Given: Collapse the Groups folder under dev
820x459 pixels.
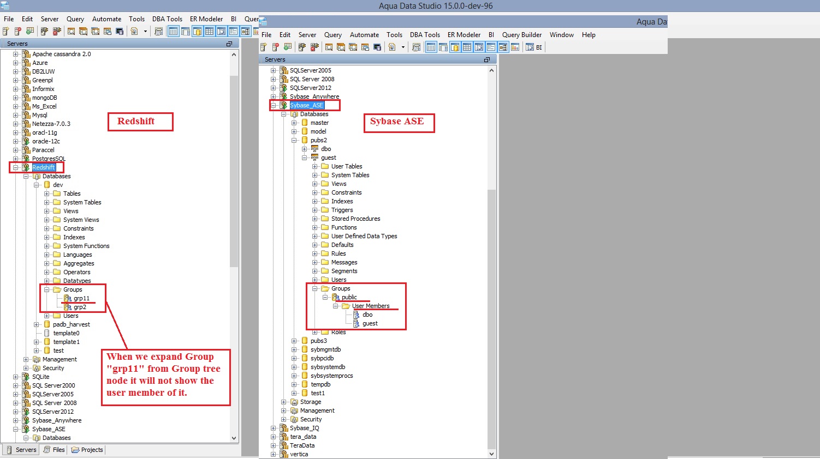Looking at the screenshot, I should point(47,289).
